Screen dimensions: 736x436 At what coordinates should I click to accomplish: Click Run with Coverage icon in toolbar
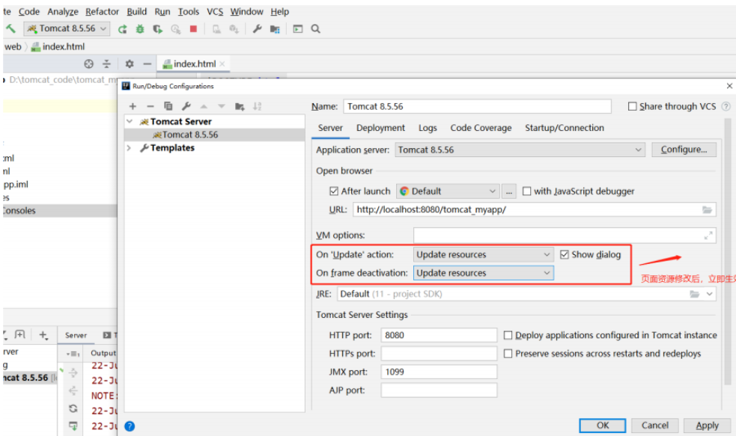[x=158, y=29]
